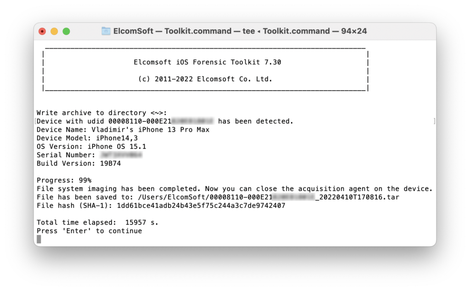
Task: Click the blinking terminal cursor
Action: coord(39,239)
